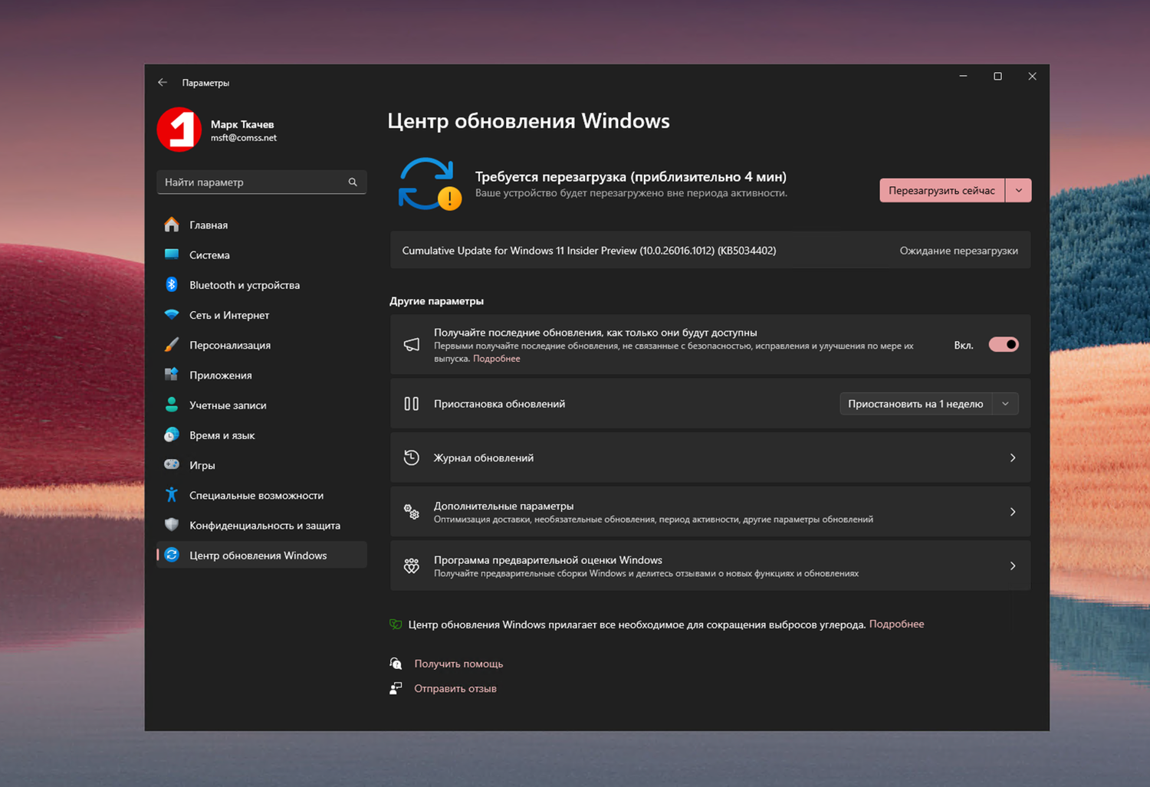The image size is (1150, 787).
Task: Click the Игры gamepad icon
Action: (172, 465)
